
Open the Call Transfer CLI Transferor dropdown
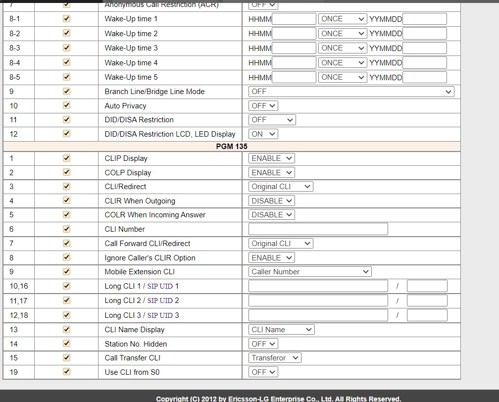274,358
